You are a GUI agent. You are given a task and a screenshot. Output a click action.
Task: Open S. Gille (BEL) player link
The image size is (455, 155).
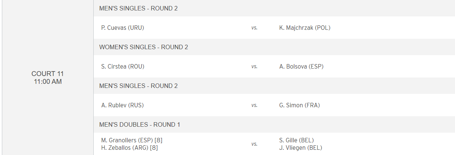click(x=296, y=140)
